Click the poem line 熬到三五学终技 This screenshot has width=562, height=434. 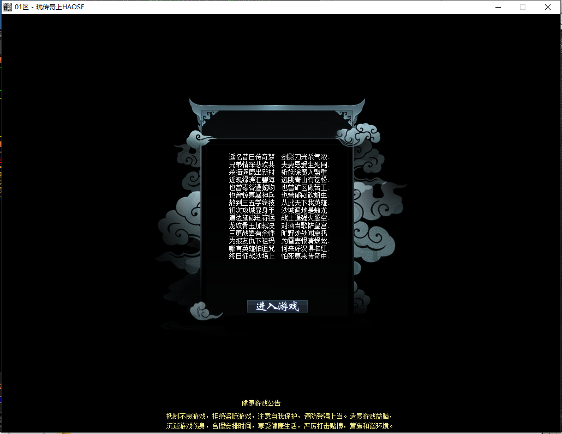pyautogui.click(x=252, y=203)
